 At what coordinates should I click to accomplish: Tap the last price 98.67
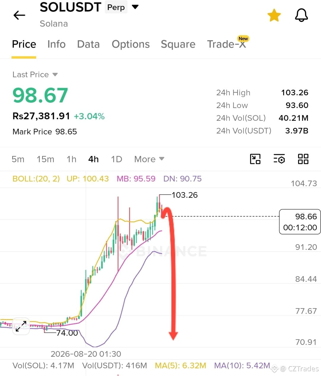coord(40,95)
